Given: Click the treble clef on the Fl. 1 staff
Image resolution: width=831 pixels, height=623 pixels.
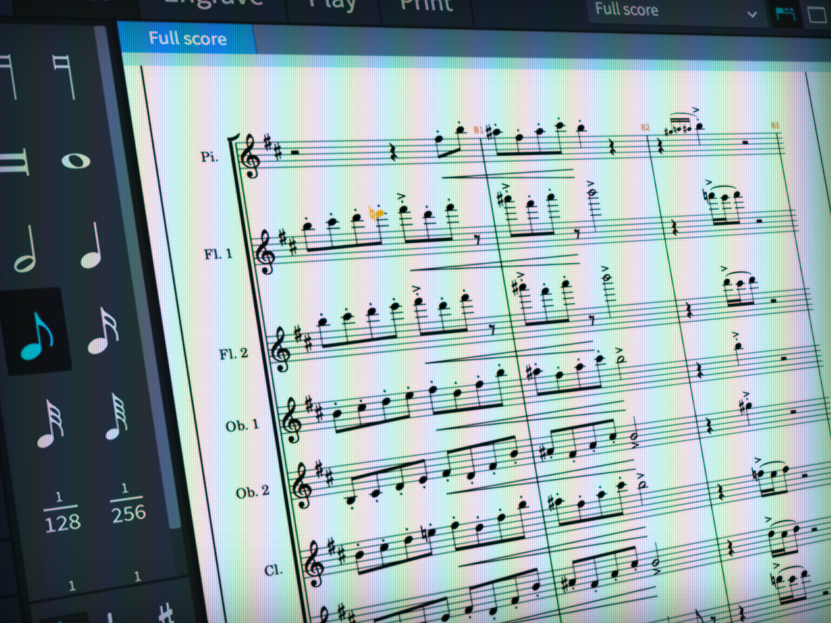Looking at the screenshot, I should pos(266,253).
